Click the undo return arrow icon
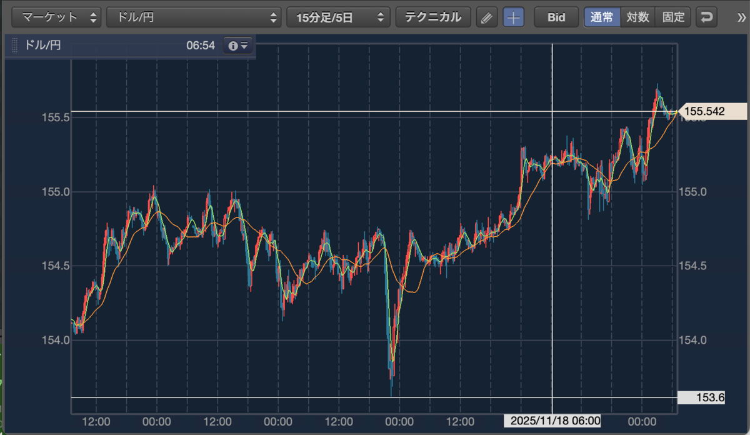The height and width of the screenshot is (435, 750). (707, 17)
